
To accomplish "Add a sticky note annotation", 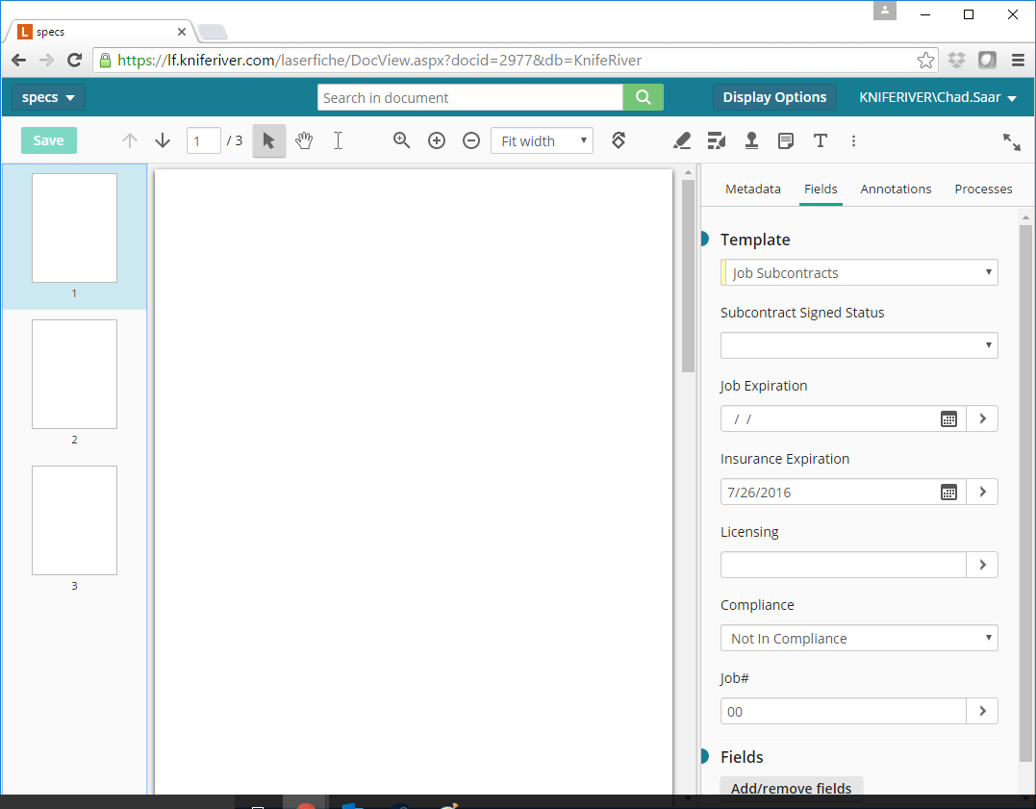I will (x=786, y=140).
